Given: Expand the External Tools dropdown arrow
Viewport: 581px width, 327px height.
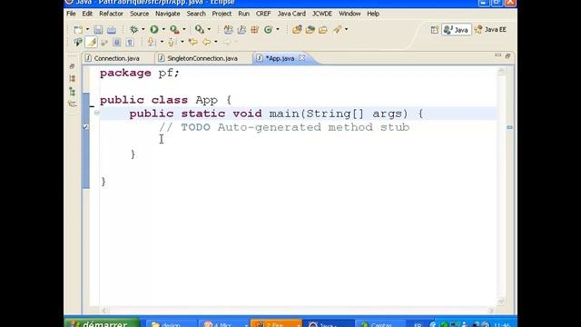Looking at the screenshot, I should click(x=183, y=29).
